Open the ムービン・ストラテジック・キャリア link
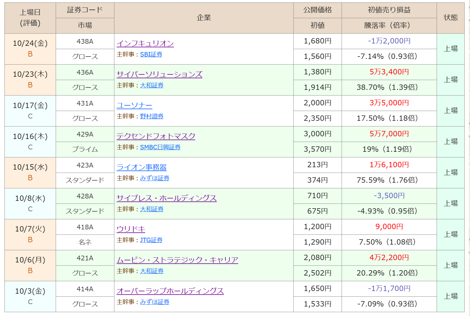470x316 pixels. click(x=177, y=260)
